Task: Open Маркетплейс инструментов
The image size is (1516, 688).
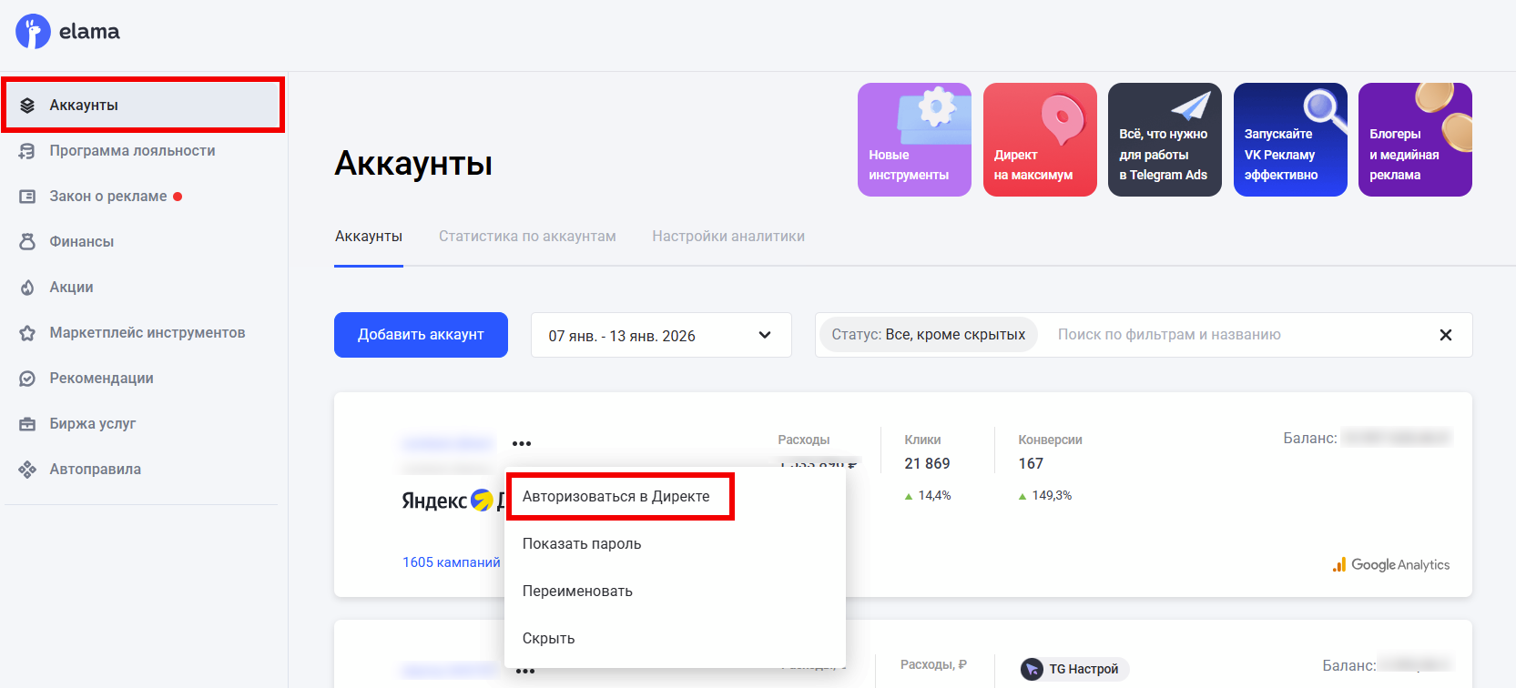Action: pos(148,333)
